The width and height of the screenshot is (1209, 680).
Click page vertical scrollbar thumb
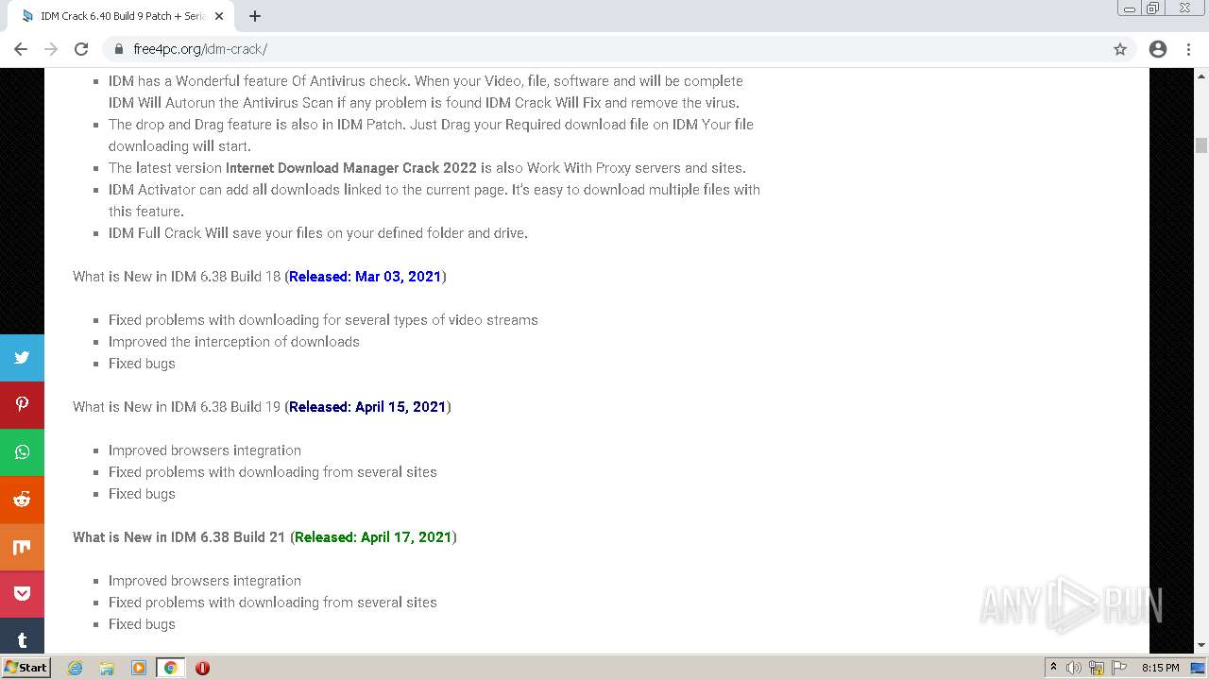pyautogui.click(x=1201, y=144)
